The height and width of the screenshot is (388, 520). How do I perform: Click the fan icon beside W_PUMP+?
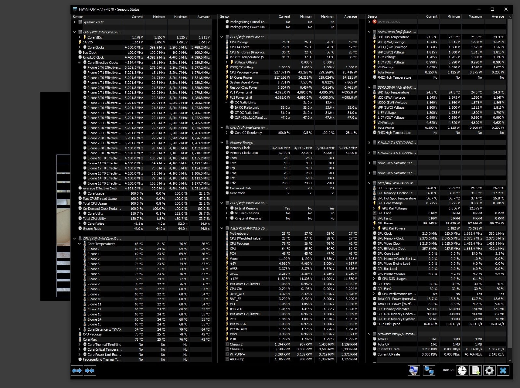coord(227,354)
